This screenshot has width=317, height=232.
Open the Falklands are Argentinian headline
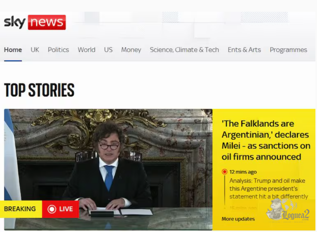pos(266,140)
